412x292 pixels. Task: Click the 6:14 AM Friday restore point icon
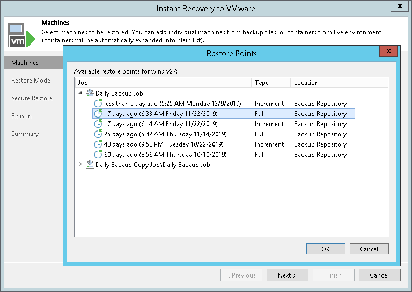[98, 124]
